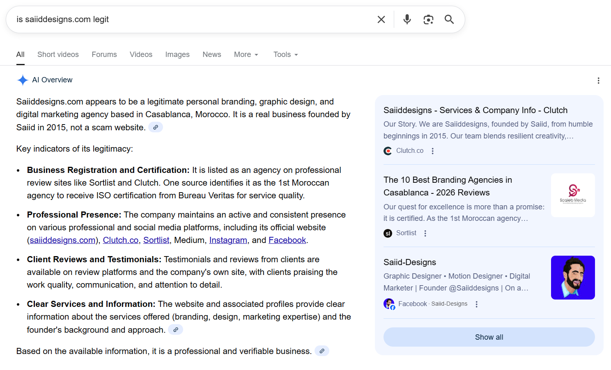The width and height of the screenshot is (611, 370).
Task: Click the 'Our Story. We are Saiiddesigns' snippet
Action: 488,130
